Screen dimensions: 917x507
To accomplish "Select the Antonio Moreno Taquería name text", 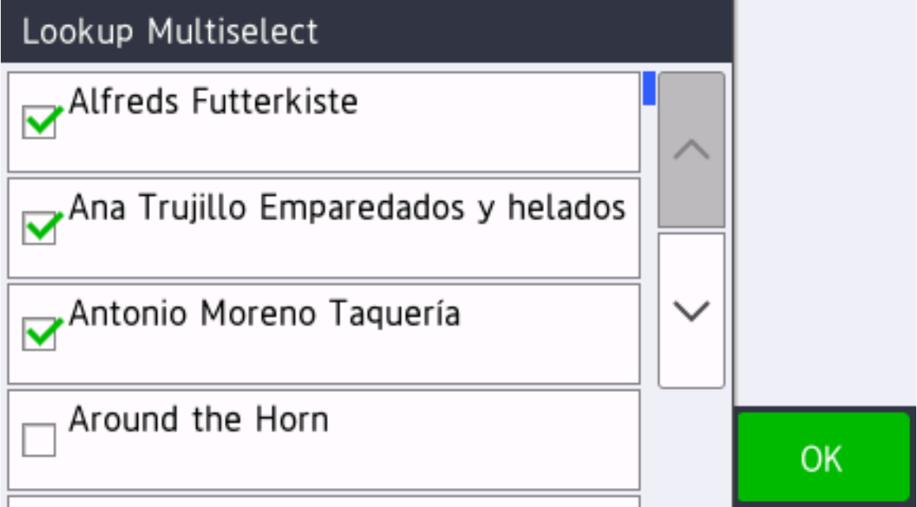I will coord(264,314).
